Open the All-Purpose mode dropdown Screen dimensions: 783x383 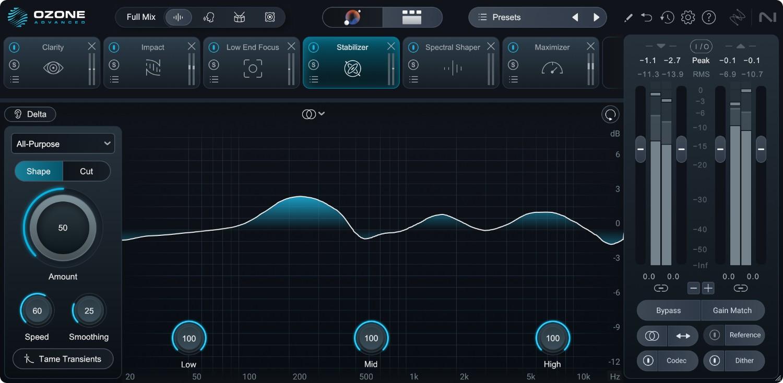63,143
